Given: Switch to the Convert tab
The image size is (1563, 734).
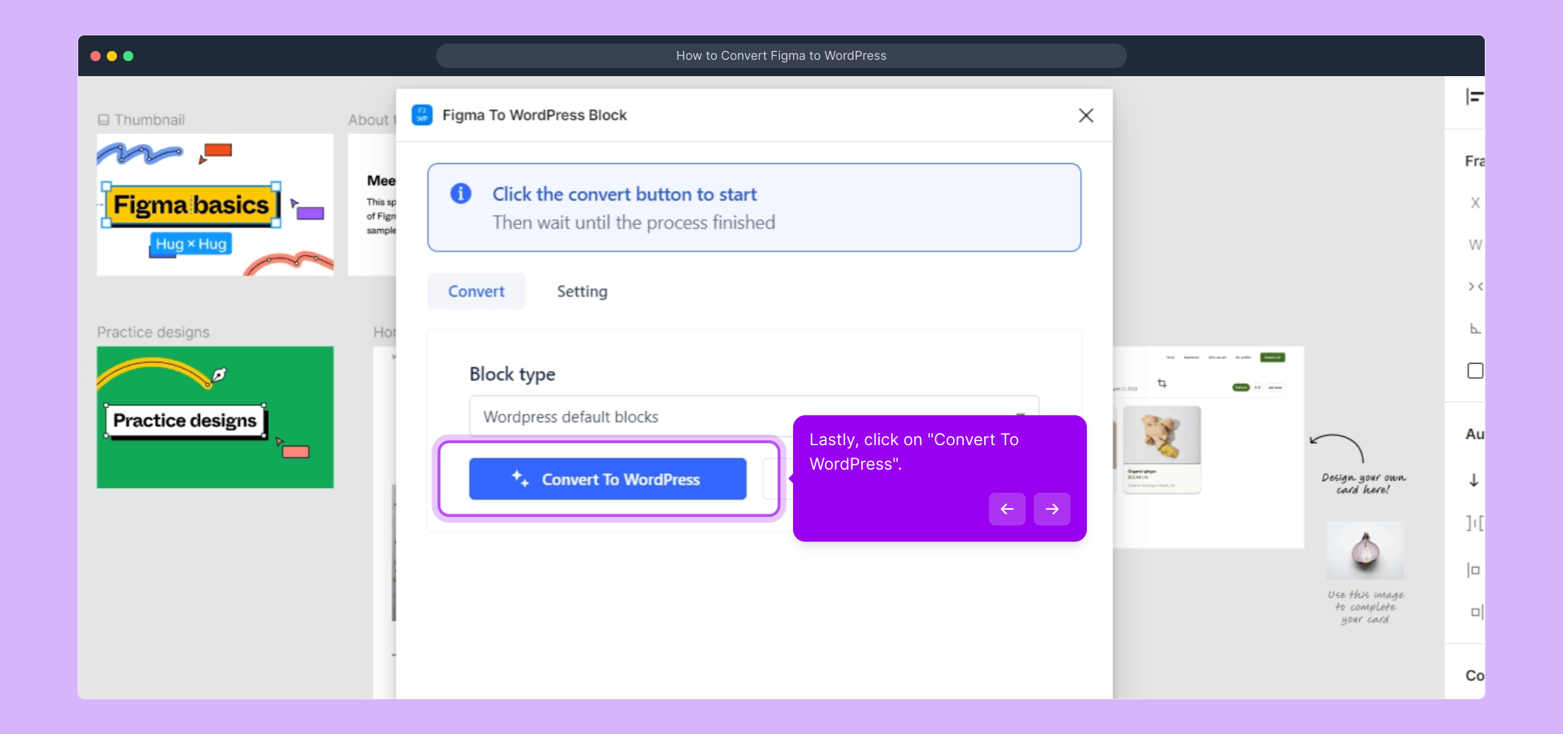Looking at the screenshot, I should point(476,292).
